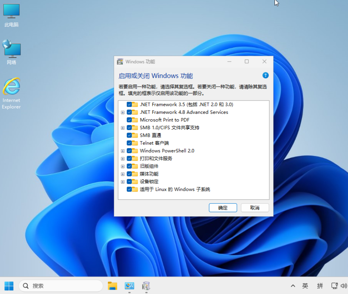348x294 pixels.
Task: Expand the 媒体功能 node
Action: tap(123, 174)
